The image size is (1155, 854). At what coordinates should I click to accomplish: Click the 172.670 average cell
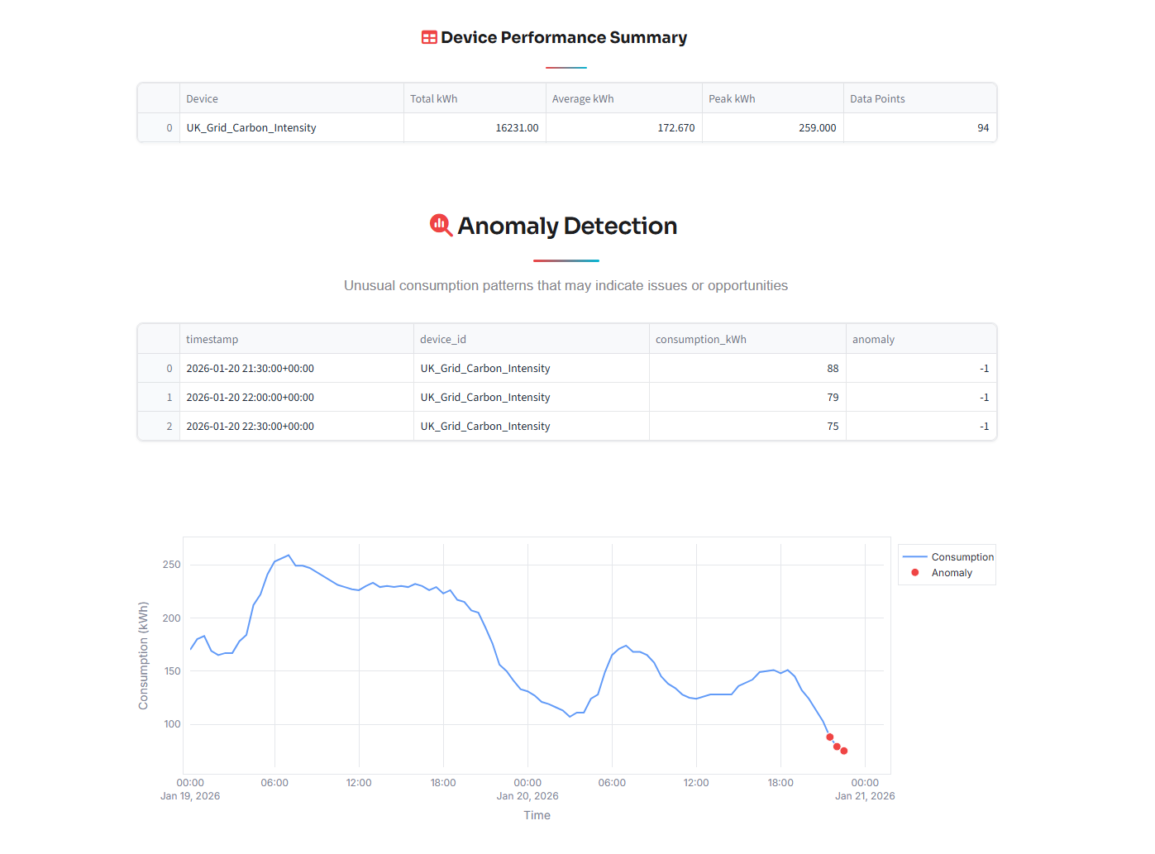click(x=624, y=127)
